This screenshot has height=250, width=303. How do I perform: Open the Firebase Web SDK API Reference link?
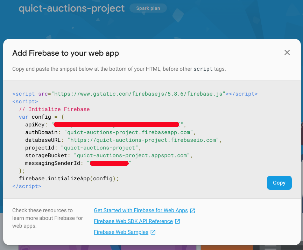pyautogui.click(x=133, y=221)
